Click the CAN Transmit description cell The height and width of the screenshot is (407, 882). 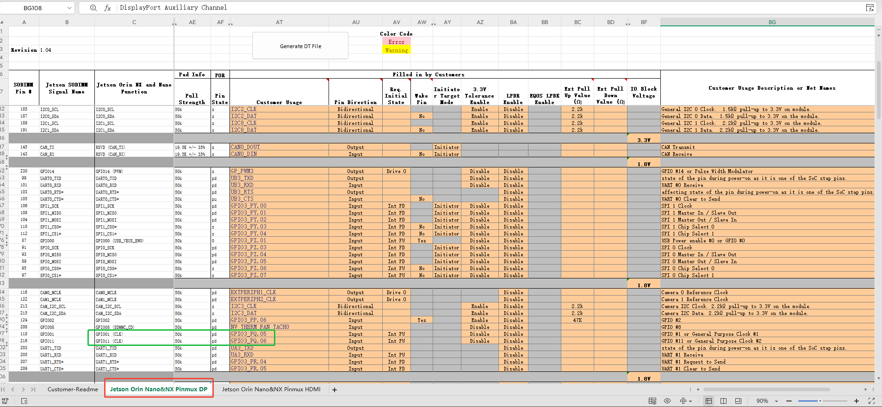click(x=767, y=147)
